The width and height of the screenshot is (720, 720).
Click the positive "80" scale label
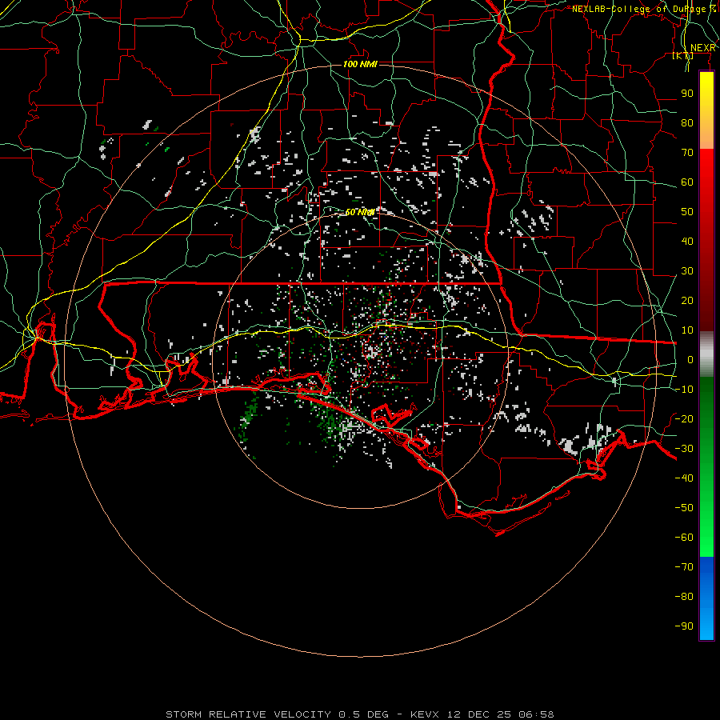click(x=687, y=123)
